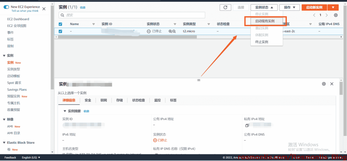Open Savings Plans in the sidebar
The image size is (347, 161).
(17, 90)
